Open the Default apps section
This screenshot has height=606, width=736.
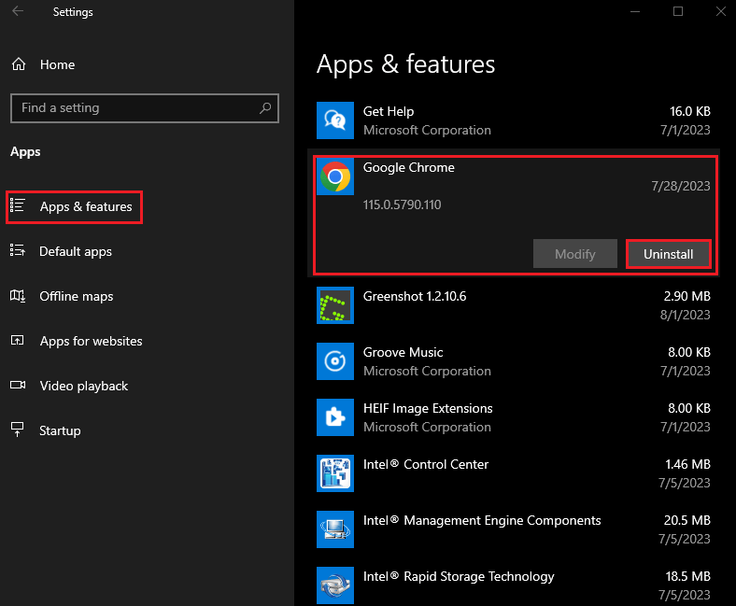[76, 251]
